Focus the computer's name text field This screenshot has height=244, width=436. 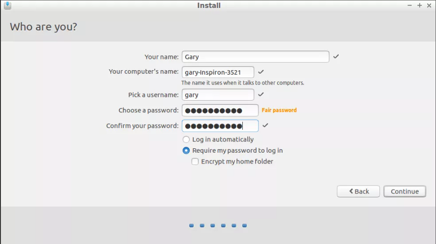pyautogui.click(x=218, y=72)
